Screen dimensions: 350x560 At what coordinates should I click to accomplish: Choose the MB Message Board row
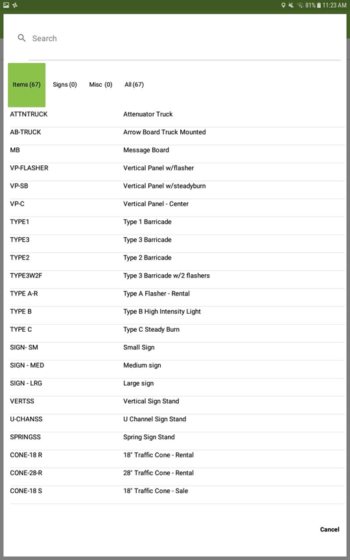click(x=177, y=150)
